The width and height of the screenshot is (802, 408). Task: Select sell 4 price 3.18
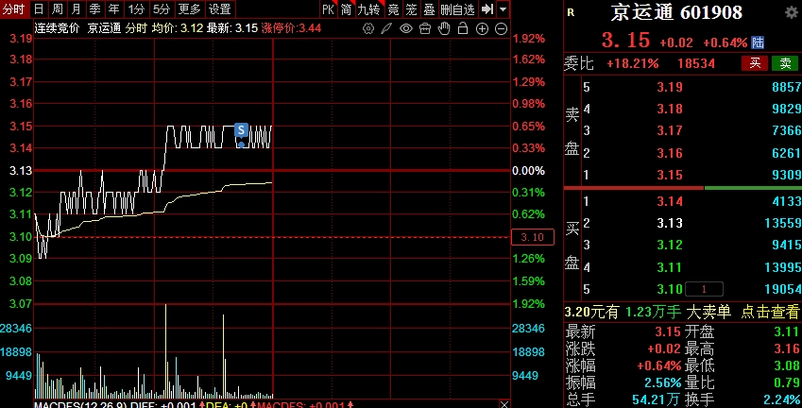coord(670,109)
